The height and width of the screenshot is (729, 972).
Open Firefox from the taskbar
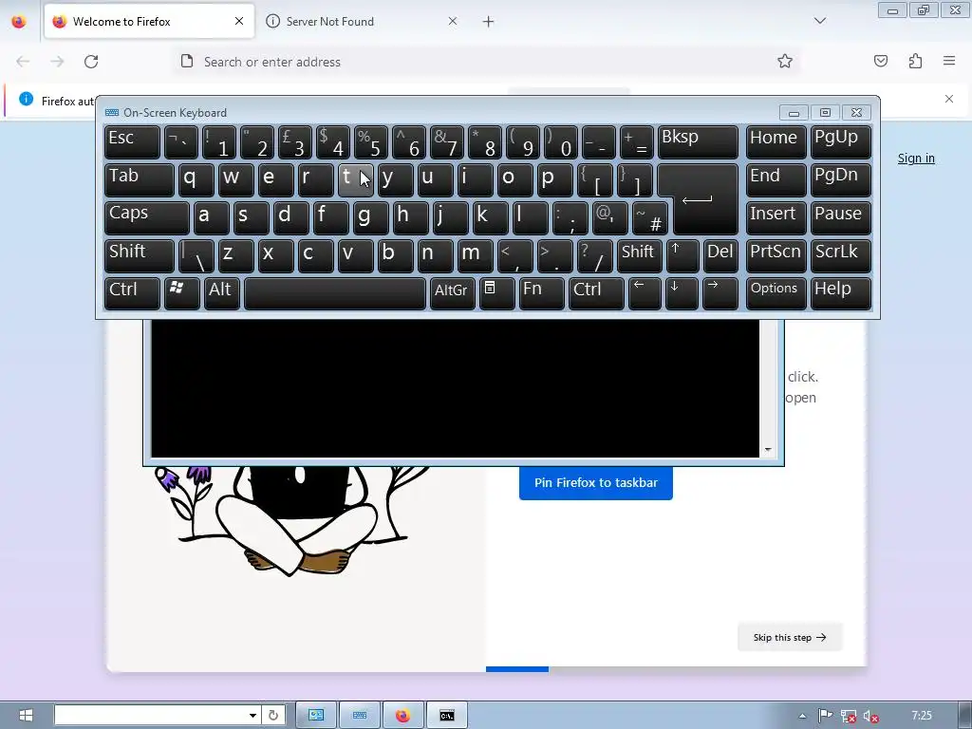402,715
